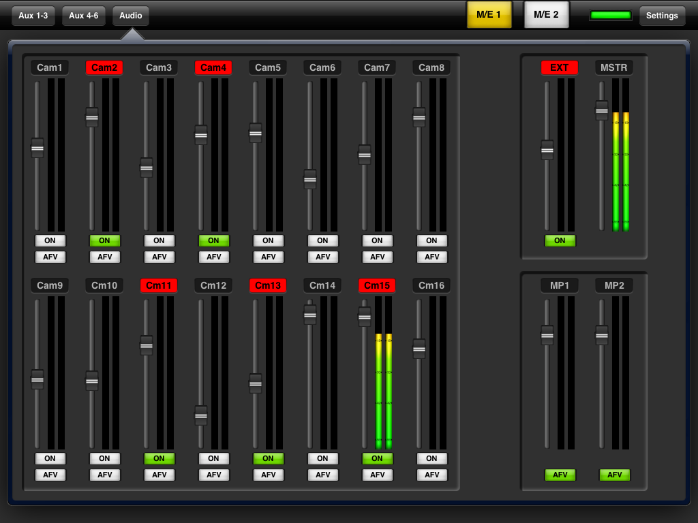Enable AFV for Cm12
The width and height of the screenshot is (698, 523).
coord(213,475)
